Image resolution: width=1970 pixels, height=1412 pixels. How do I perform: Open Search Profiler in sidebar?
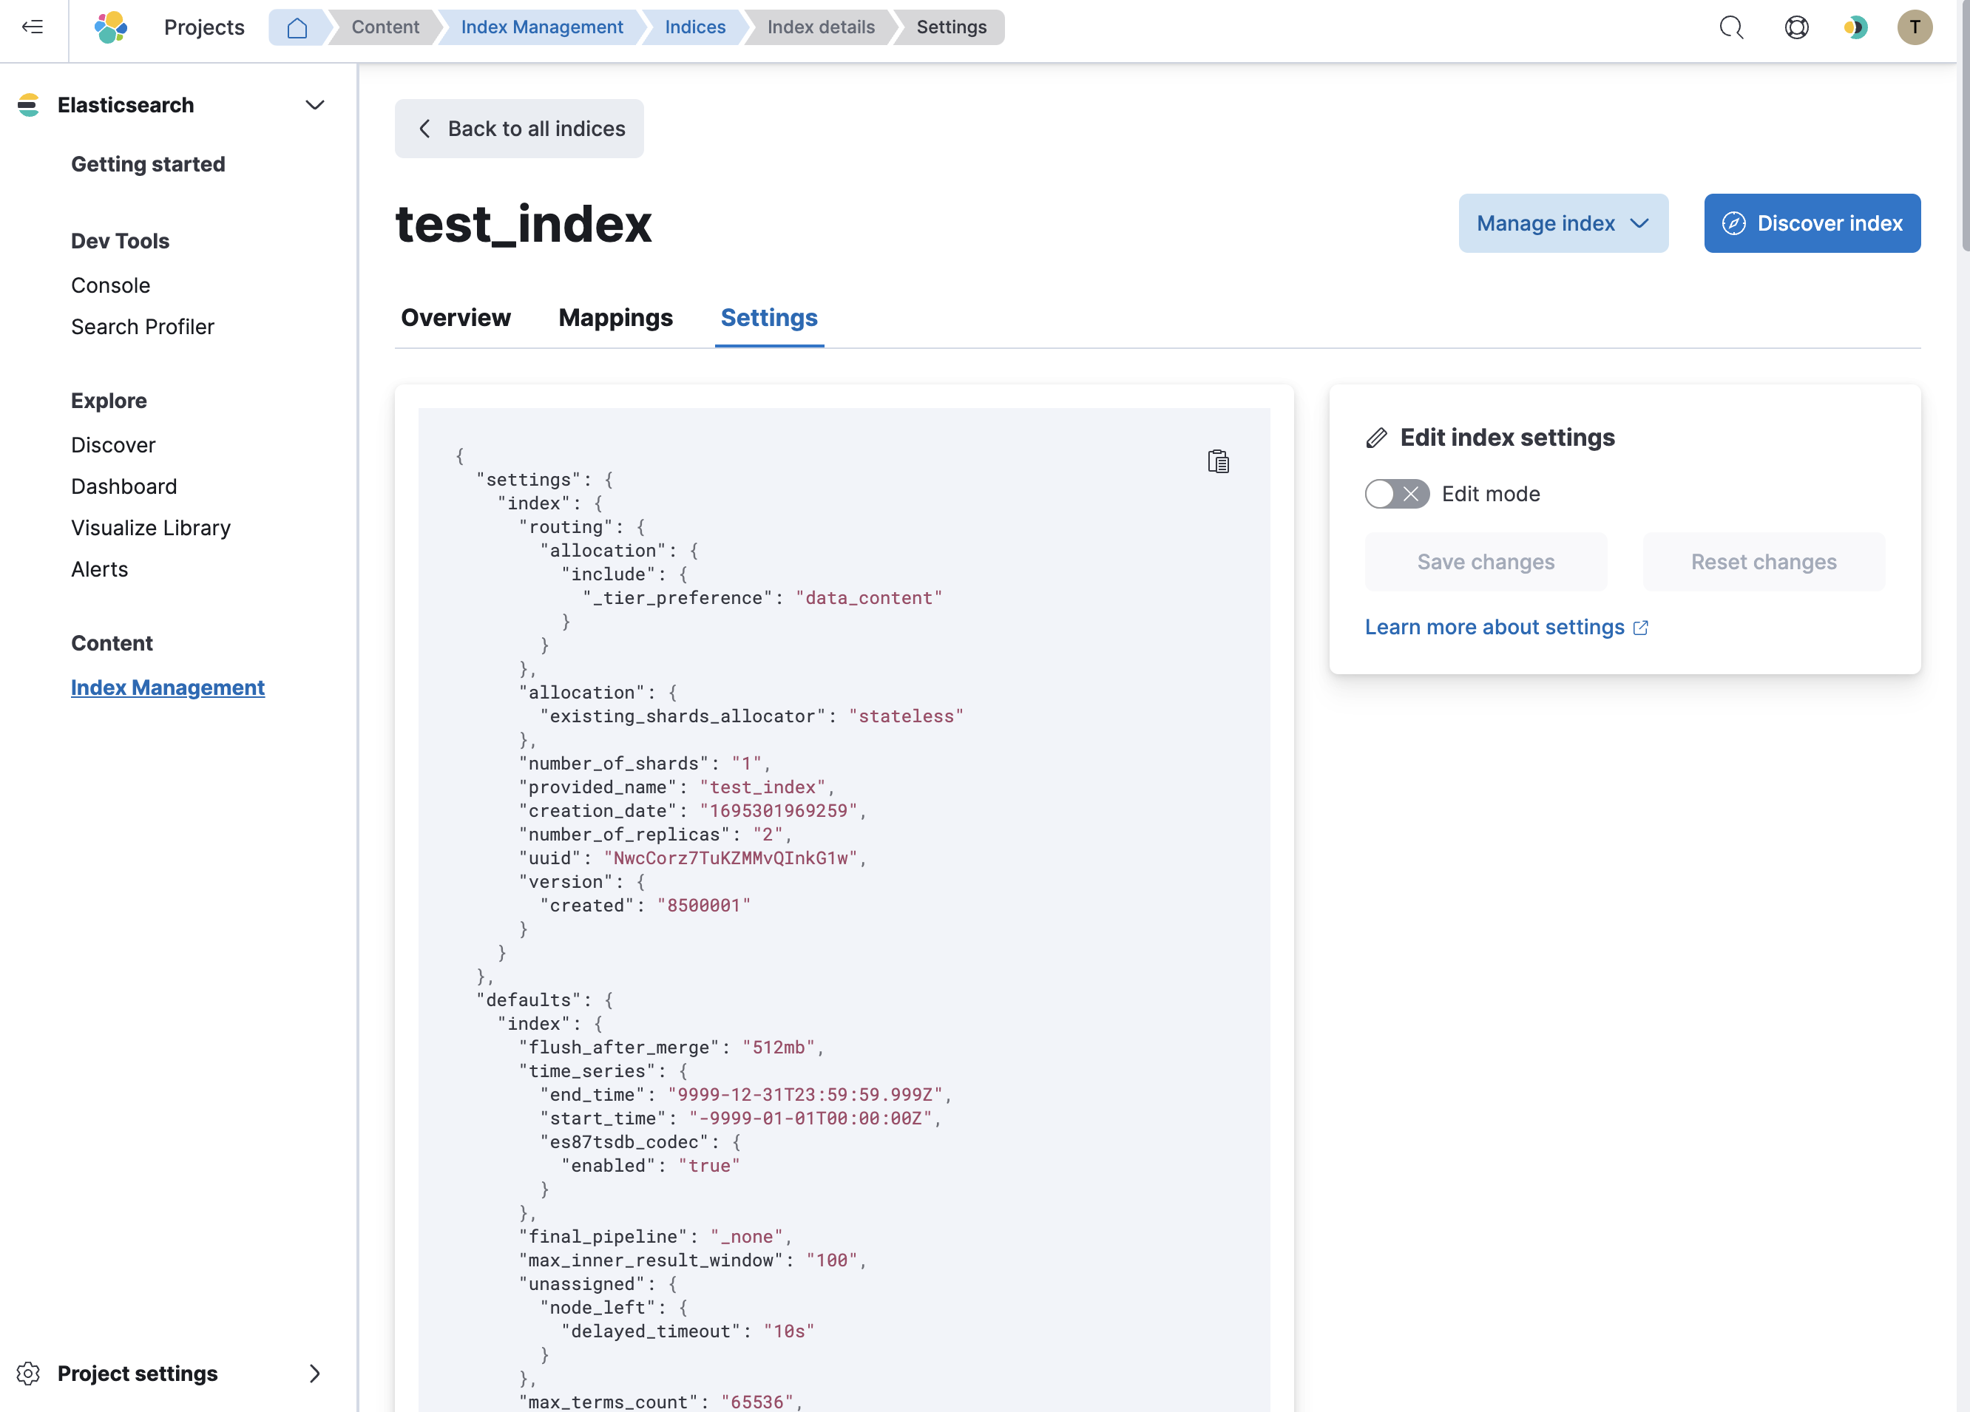(143, 327)
